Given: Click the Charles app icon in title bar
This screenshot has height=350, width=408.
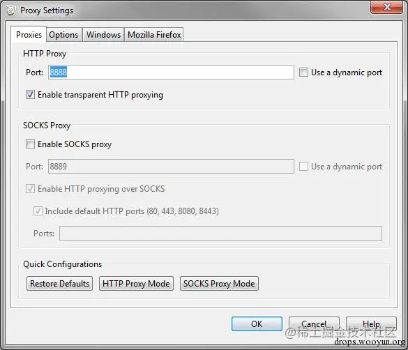Looking at the screenshot, I should [10, 10].
